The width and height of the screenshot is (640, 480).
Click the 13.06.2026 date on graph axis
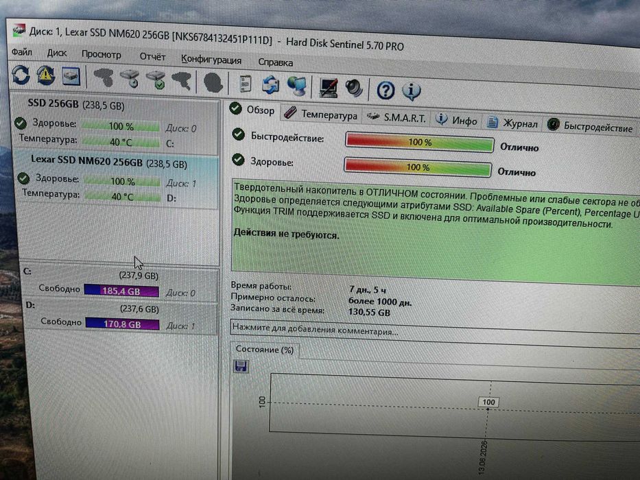(x=483, y=457)
